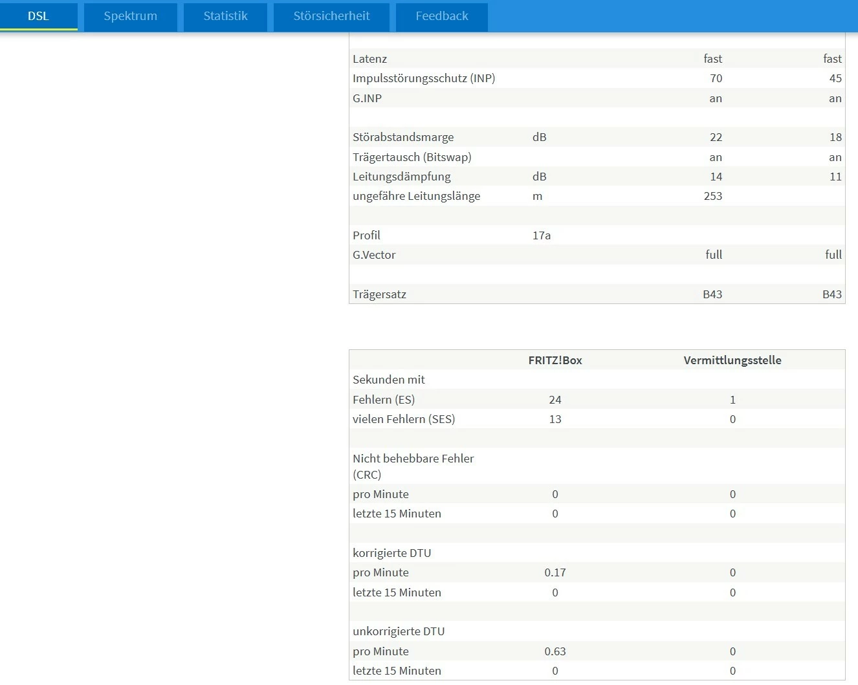Click the Fehlern (ES) FRITZ!Box value 24
Screen dimensions: 858x685
point(555,400)
